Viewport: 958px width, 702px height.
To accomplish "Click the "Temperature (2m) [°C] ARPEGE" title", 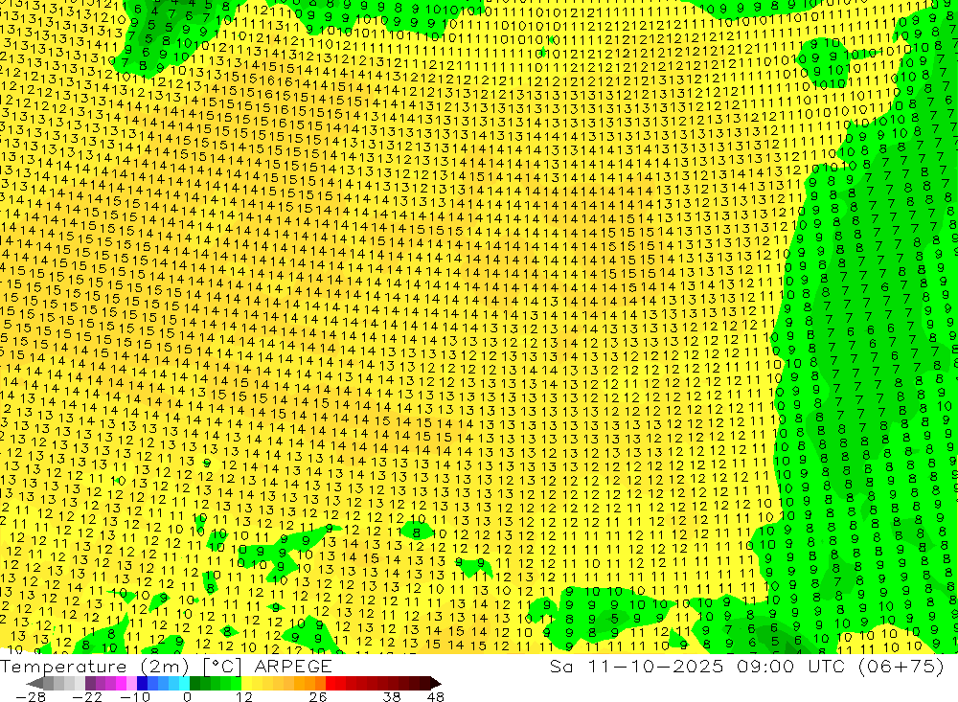I will point(166,667).
